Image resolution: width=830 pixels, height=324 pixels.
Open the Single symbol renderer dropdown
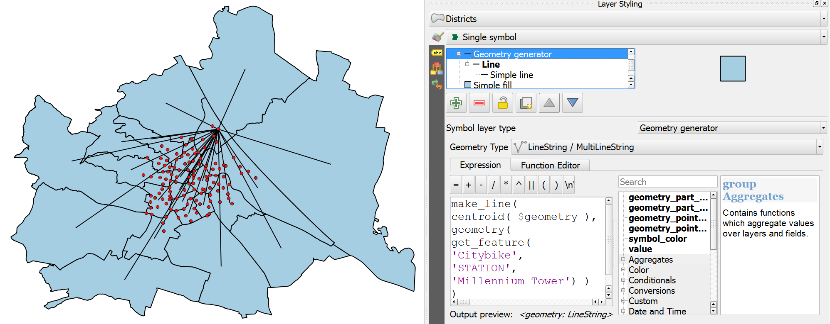pos(636,37)
